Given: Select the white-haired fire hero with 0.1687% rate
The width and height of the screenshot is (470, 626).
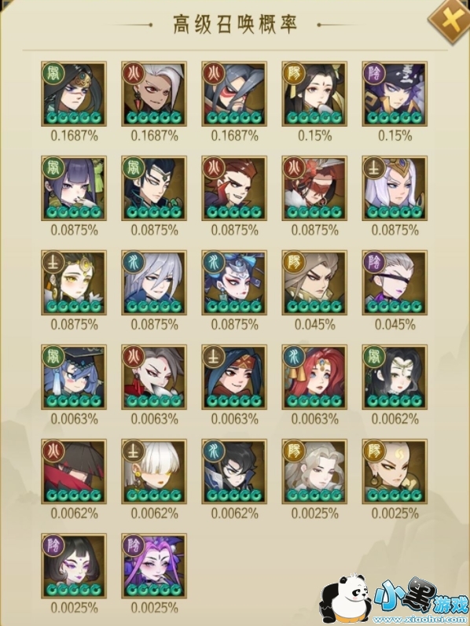Looking at the screenshot, I should pos(154,94).
